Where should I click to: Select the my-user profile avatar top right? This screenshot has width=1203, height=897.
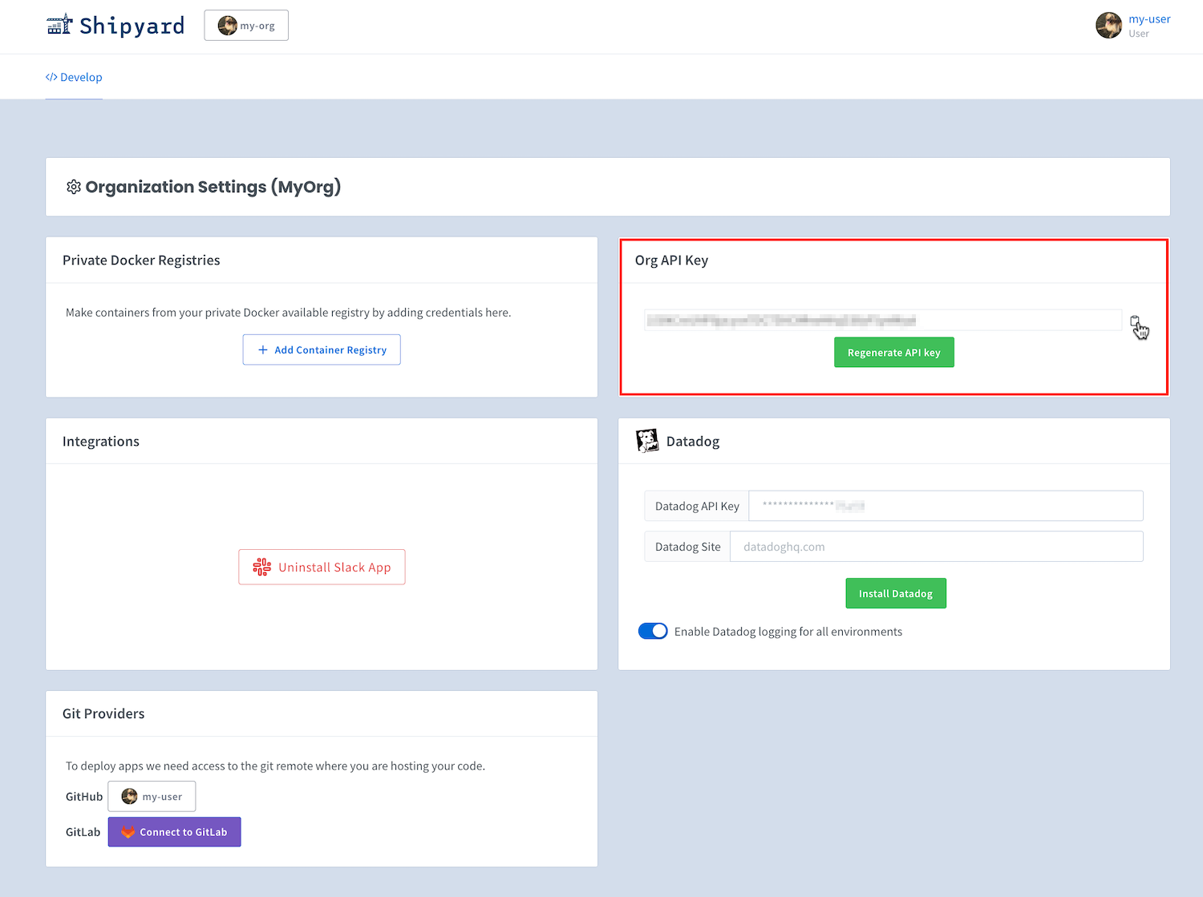pyautogui.click(x=1109, y=25)
